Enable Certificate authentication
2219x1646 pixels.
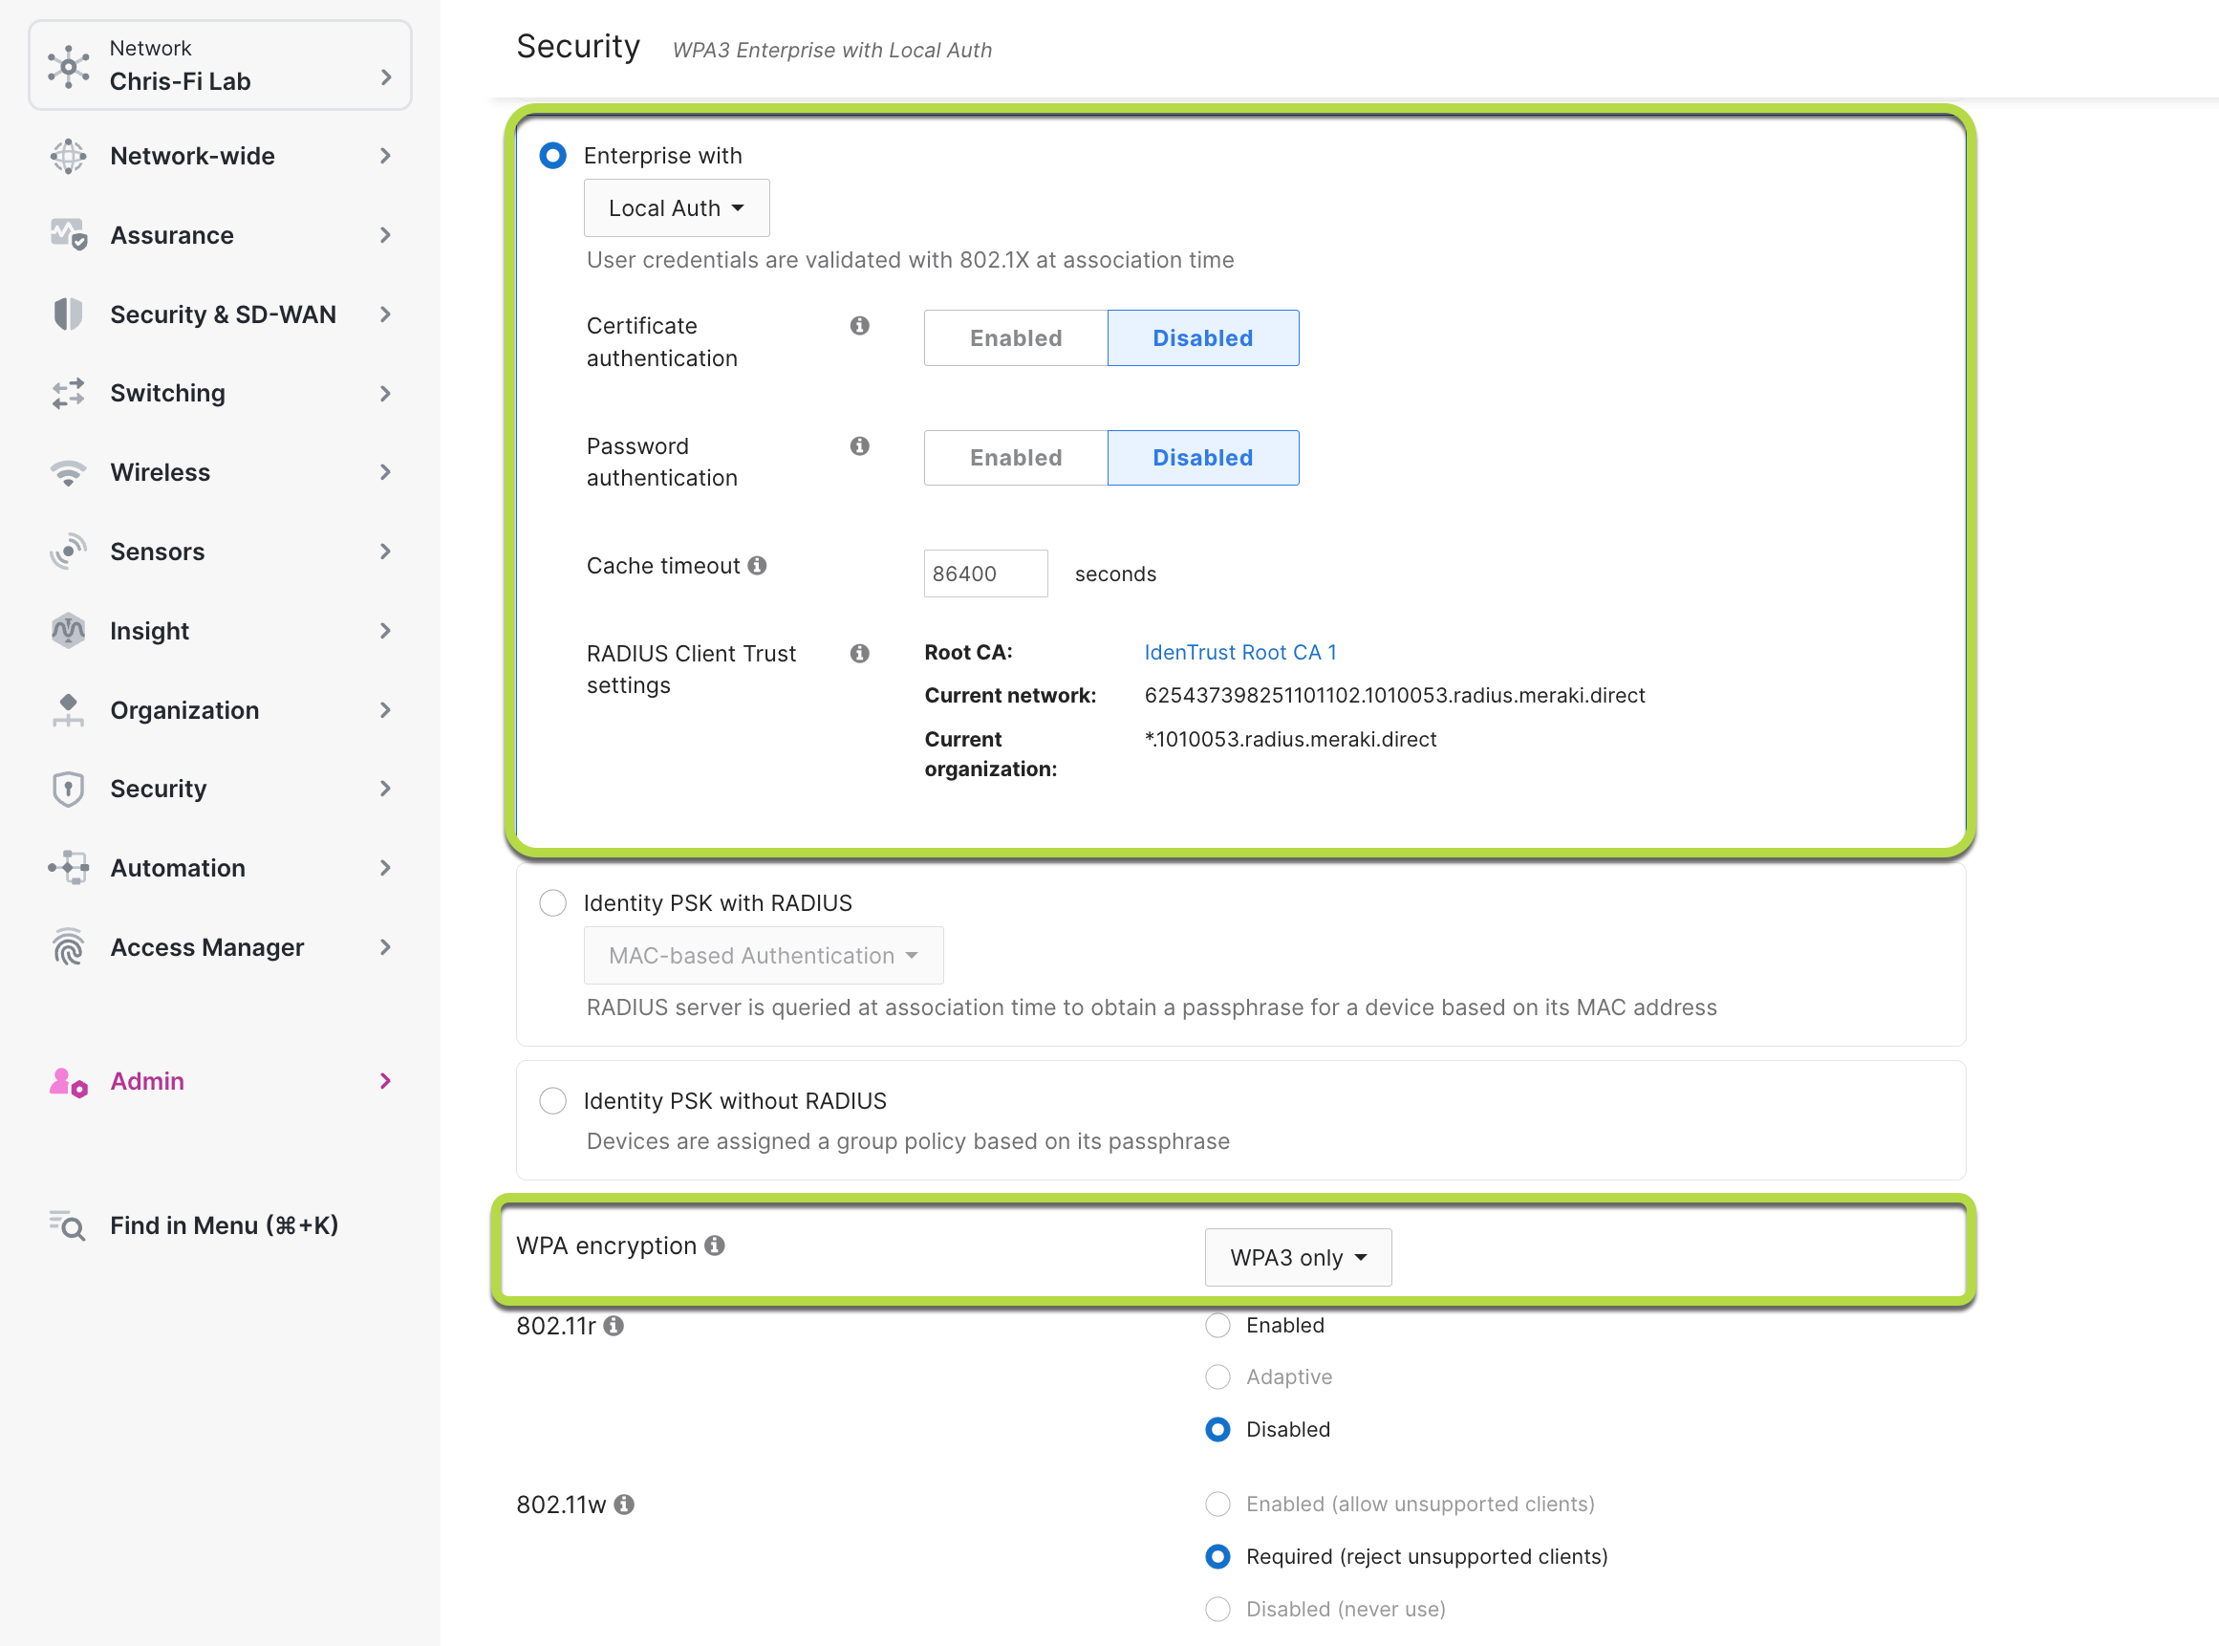pos(1016,337)
